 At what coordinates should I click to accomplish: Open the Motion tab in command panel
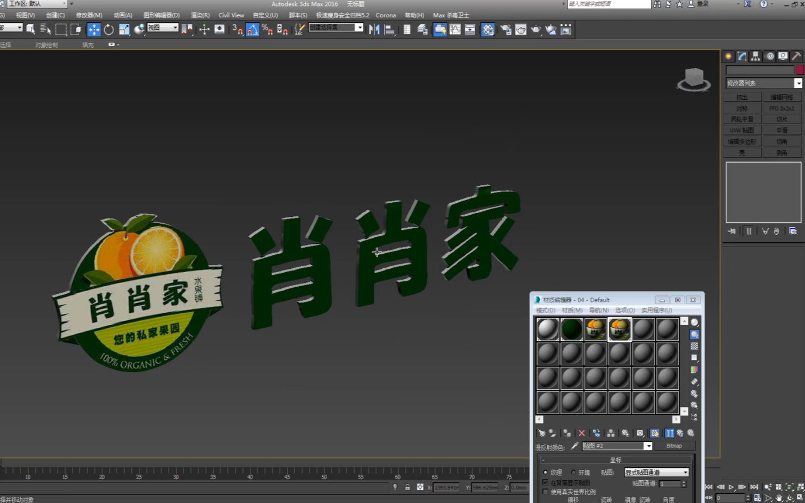770,56
